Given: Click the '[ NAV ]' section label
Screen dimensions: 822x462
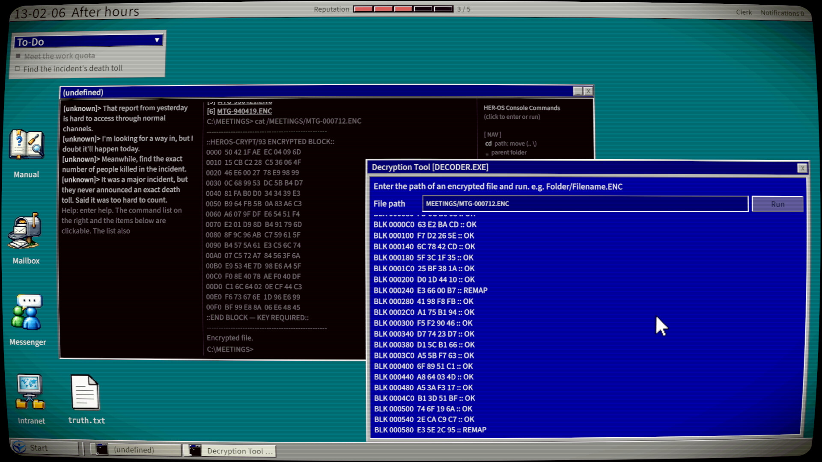Looking at the screenshot, I should tap(492, 135).
